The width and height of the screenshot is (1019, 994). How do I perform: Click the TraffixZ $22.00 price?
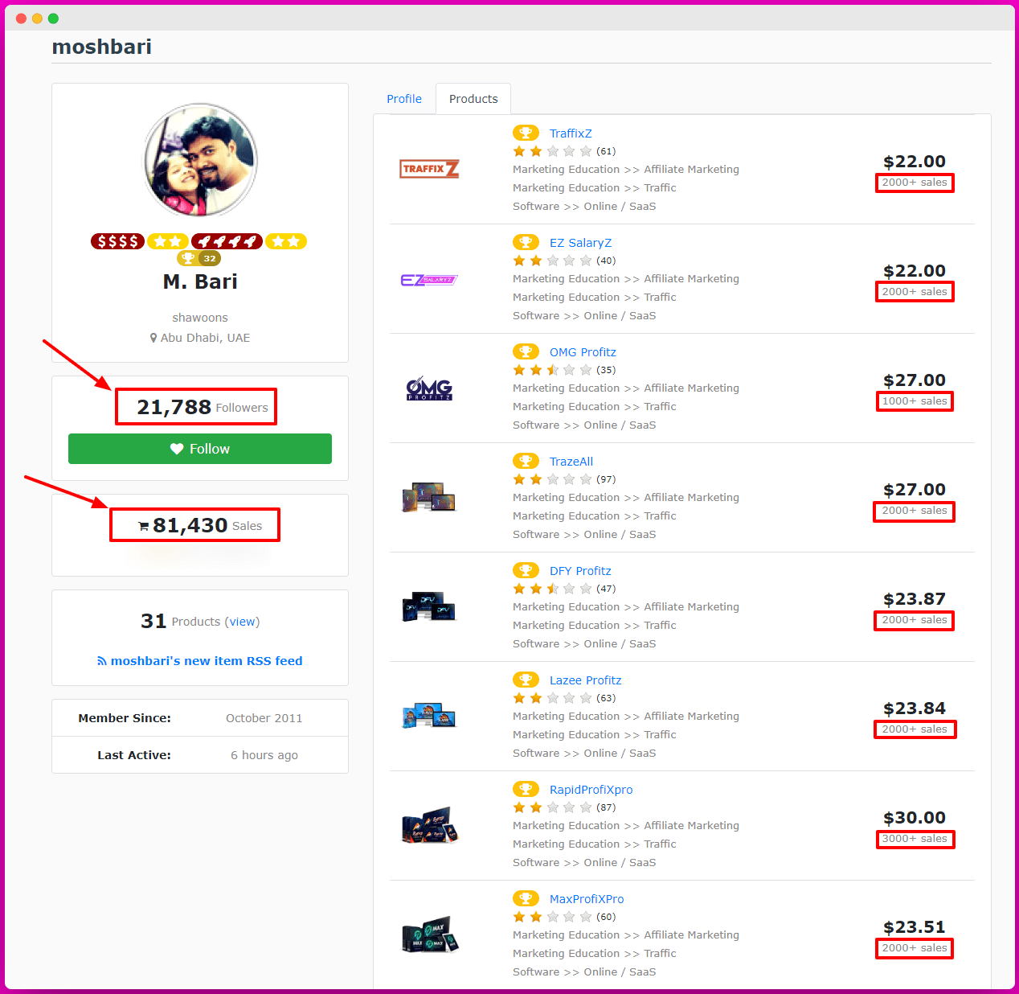[915, 162]
